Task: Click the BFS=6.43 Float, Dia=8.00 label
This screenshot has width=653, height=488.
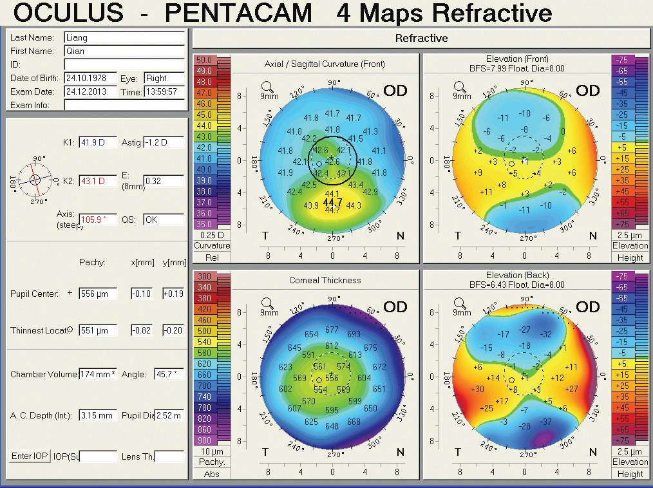Action: (517, 285)
